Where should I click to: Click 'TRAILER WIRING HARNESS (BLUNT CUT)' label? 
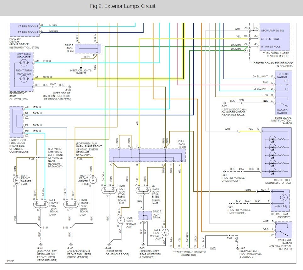(189, 254)
